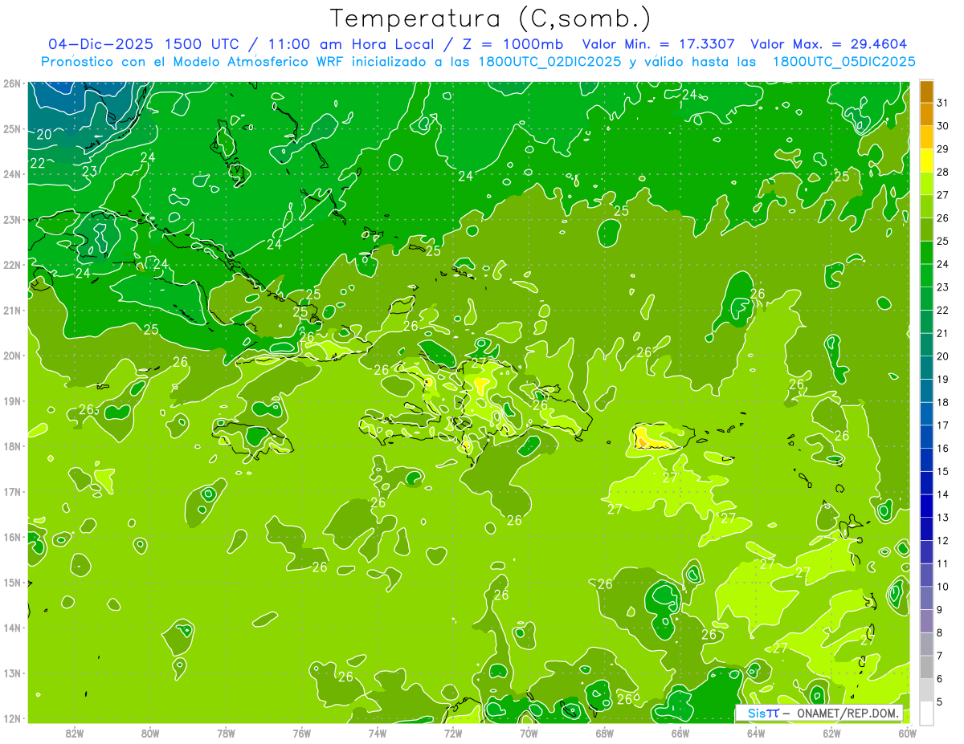Pick the white swatch at the legend bottom
Viewport: 964px width, 744px height.
[x=926, y=713]
